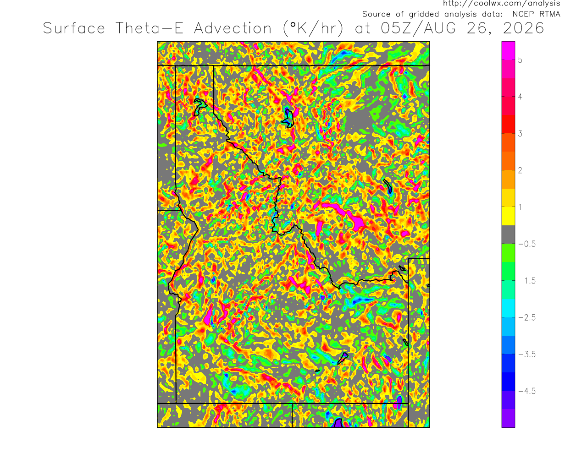Click the Surface Theta-E Advection title

(157, 28)
